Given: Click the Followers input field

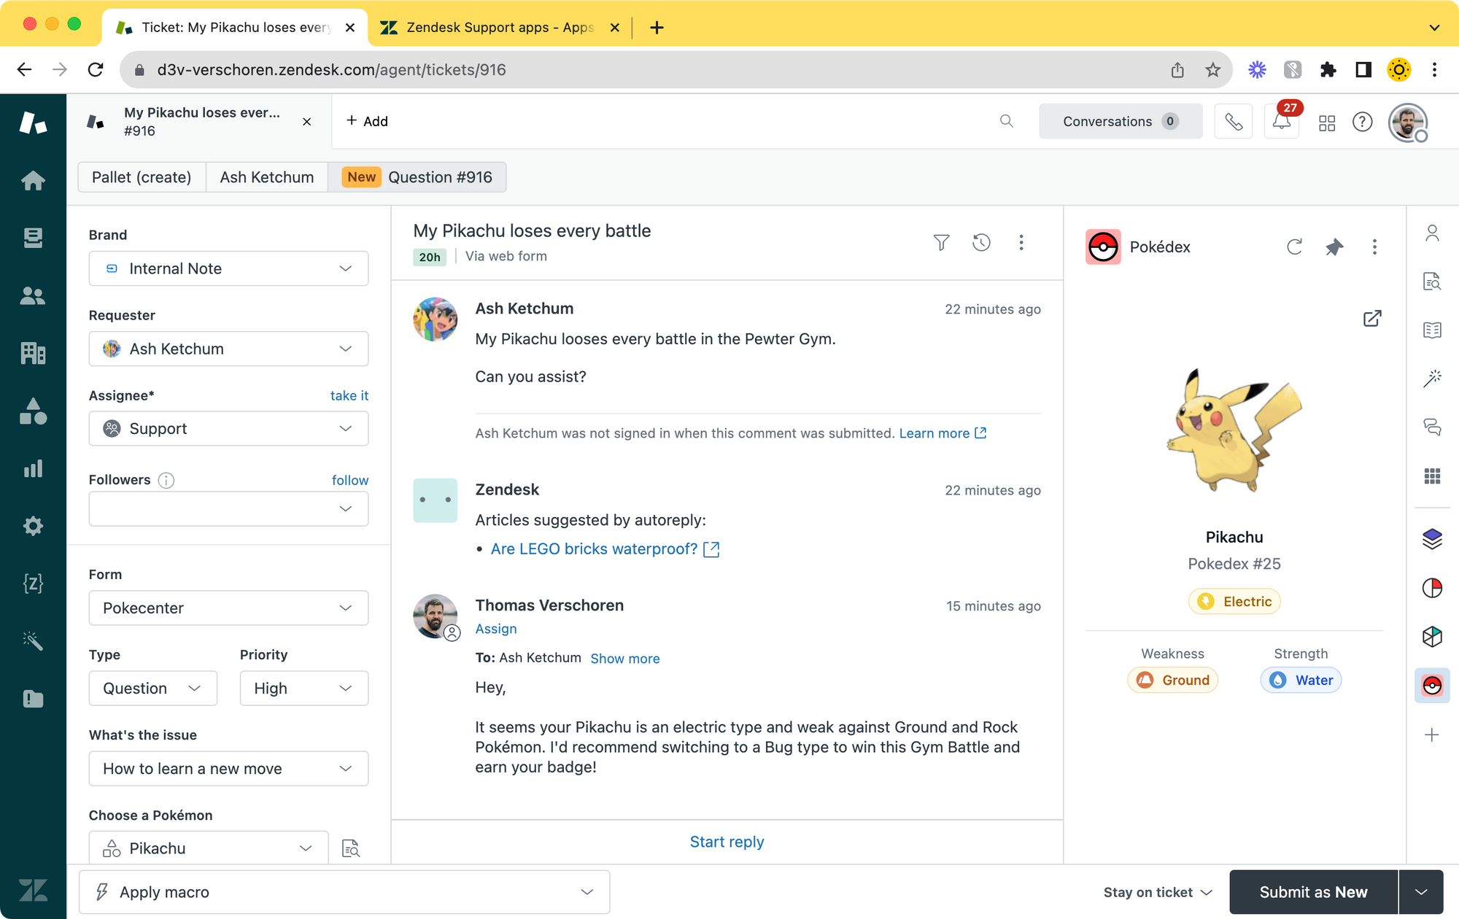Looking at the screenshot, I should (219, 509).
